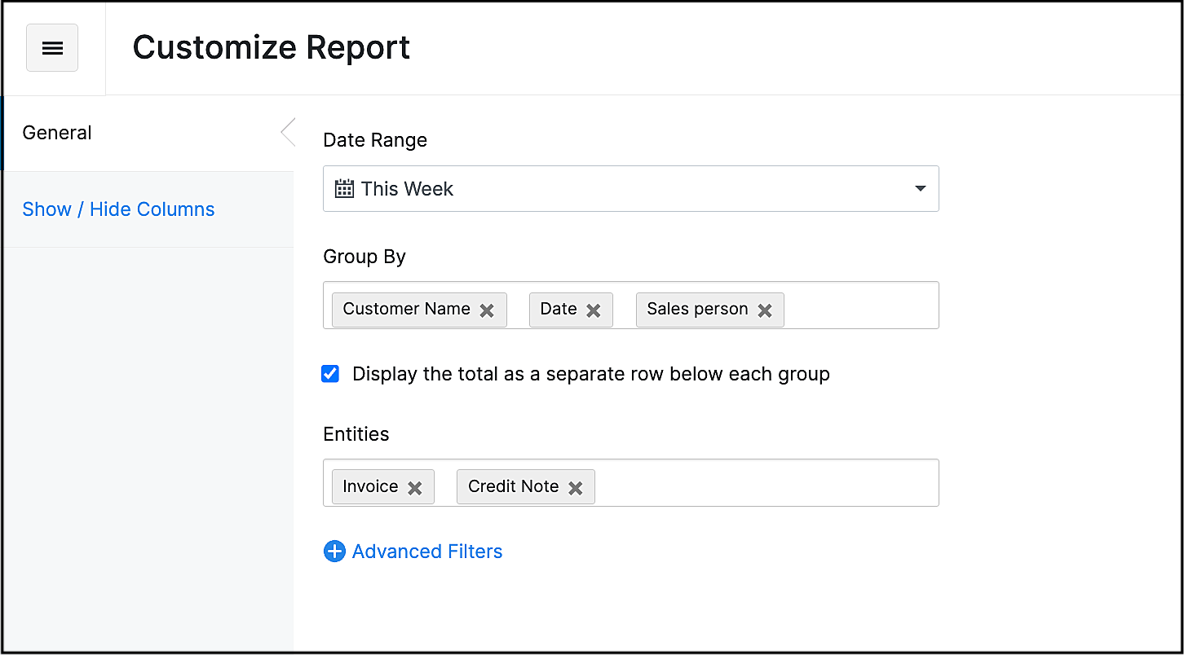The height and width of the screenshot is (655, 1184).
Task: Remove the Customer Name group tag
Action: [x=487, y=310]
